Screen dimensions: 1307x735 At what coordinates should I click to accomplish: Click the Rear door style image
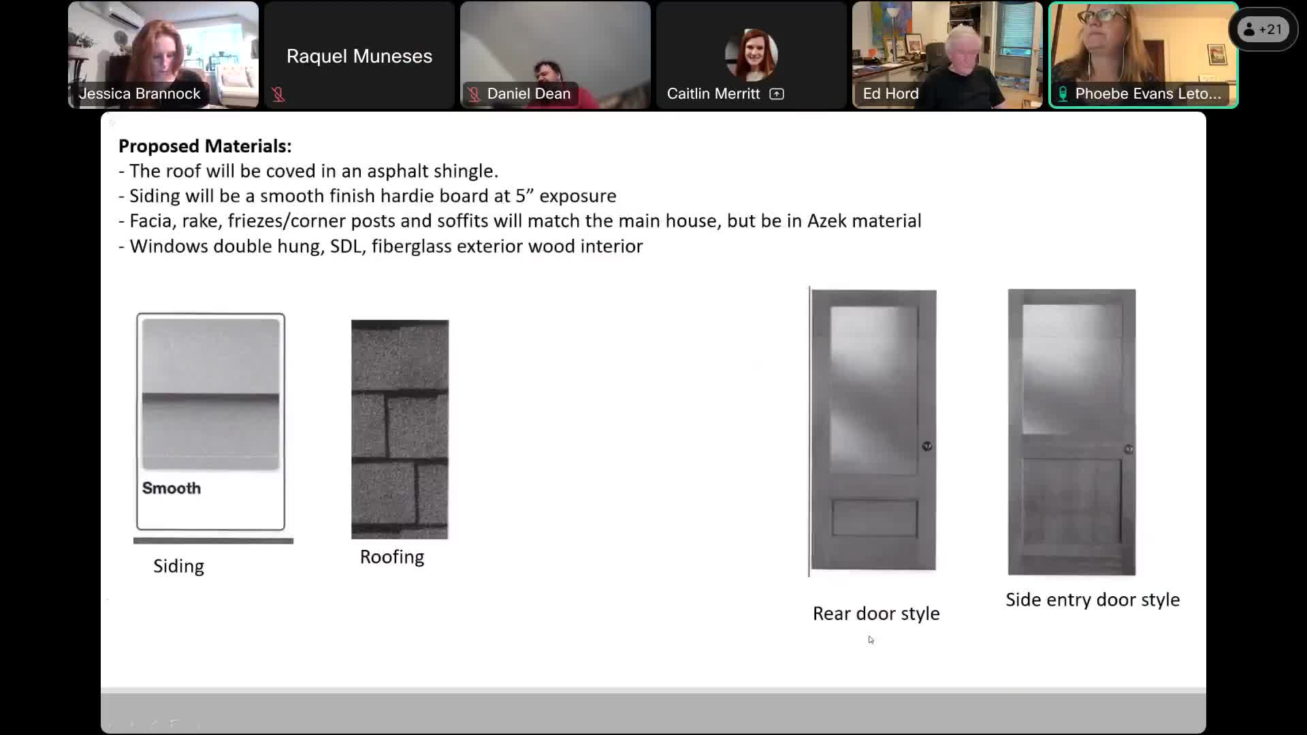873,429
